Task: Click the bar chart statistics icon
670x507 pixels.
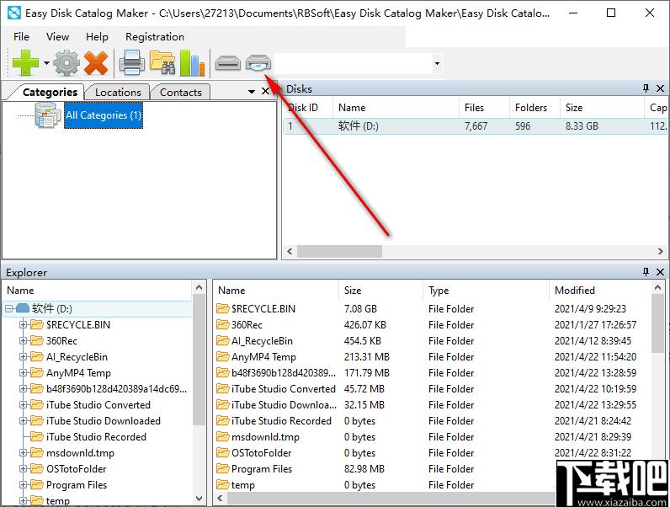Action: coord(192,63)
